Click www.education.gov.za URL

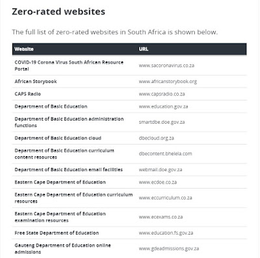point(163,106)
